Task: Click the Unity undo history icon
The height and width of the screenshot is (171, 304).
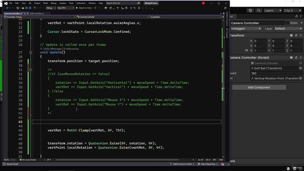Action: tap(250, 10)
